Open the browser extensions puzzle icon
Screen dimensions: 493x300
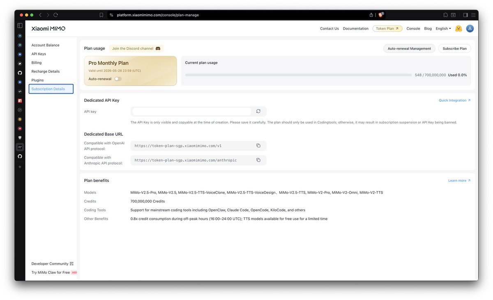[x=445, y=15]
